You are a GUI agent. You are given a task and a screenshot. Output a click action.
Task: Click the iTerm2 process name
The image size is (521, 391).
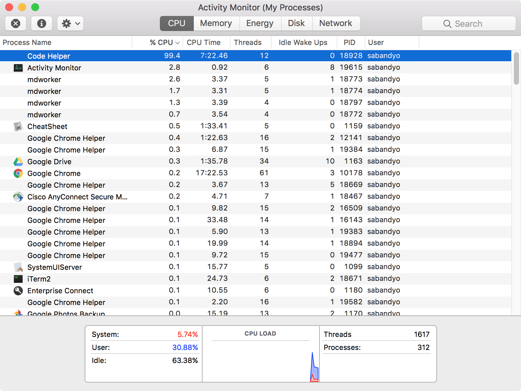pyautogui.click(x=39, y=279)
